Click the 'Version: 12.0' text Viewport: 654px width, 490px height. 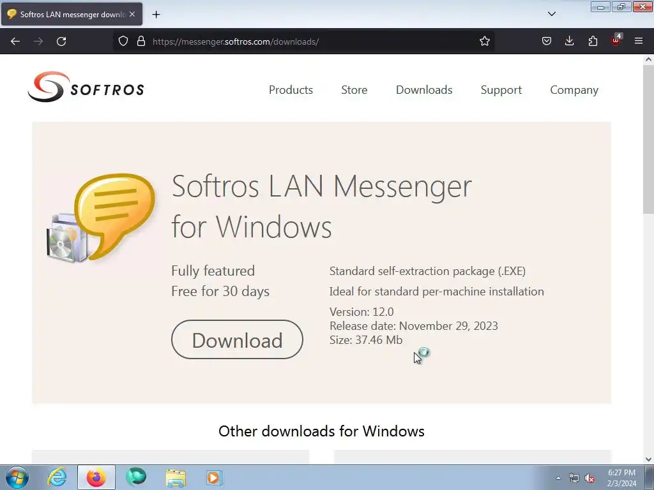point(361,311)
